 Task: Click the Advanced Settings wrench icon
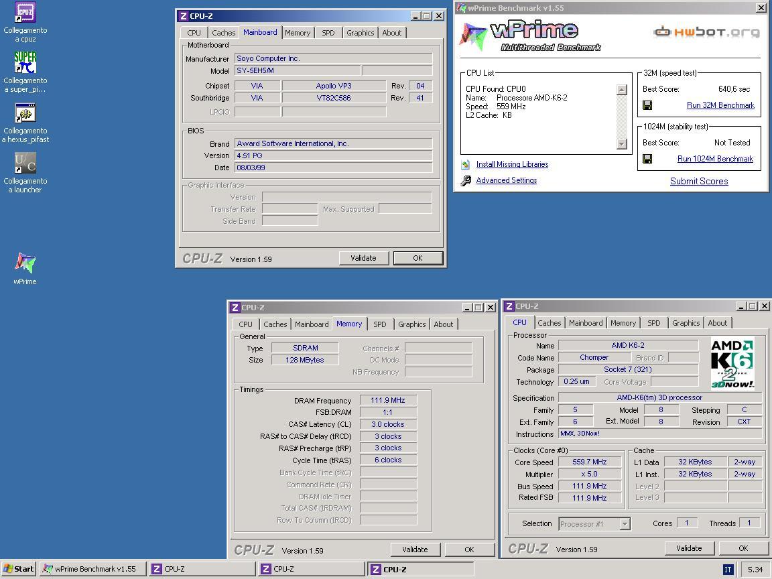(x=466, y=181)
